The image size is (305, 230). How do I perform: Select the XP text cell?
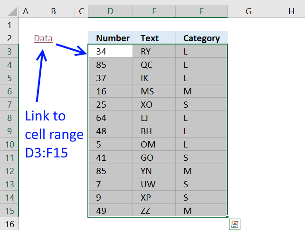coord(154,197)
